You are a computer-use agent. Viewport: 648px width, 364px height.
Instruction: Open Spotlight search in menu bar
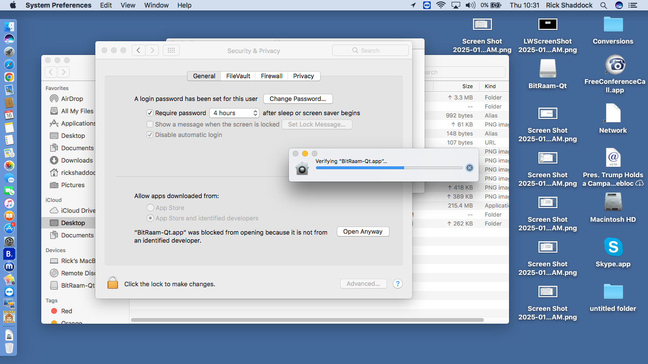point(603,5)
